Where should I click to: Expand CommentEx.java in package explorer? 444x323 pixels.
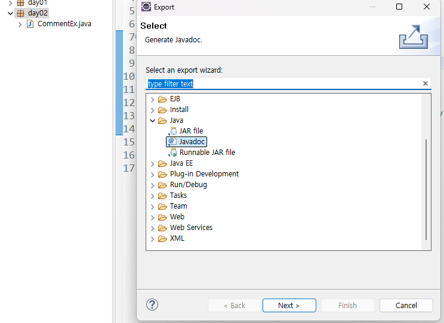click(x=20, y=24)
